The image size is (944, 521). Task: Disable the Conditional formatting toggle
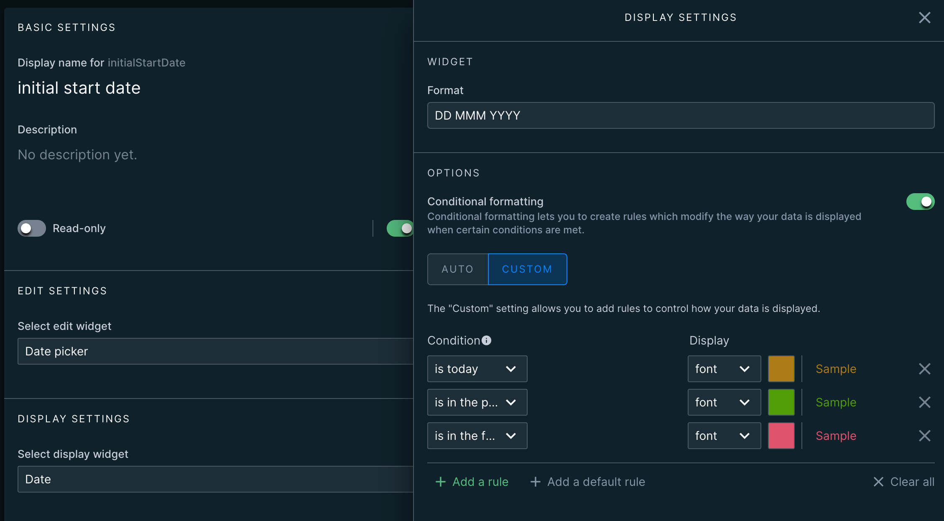click(x=920, y=202)
